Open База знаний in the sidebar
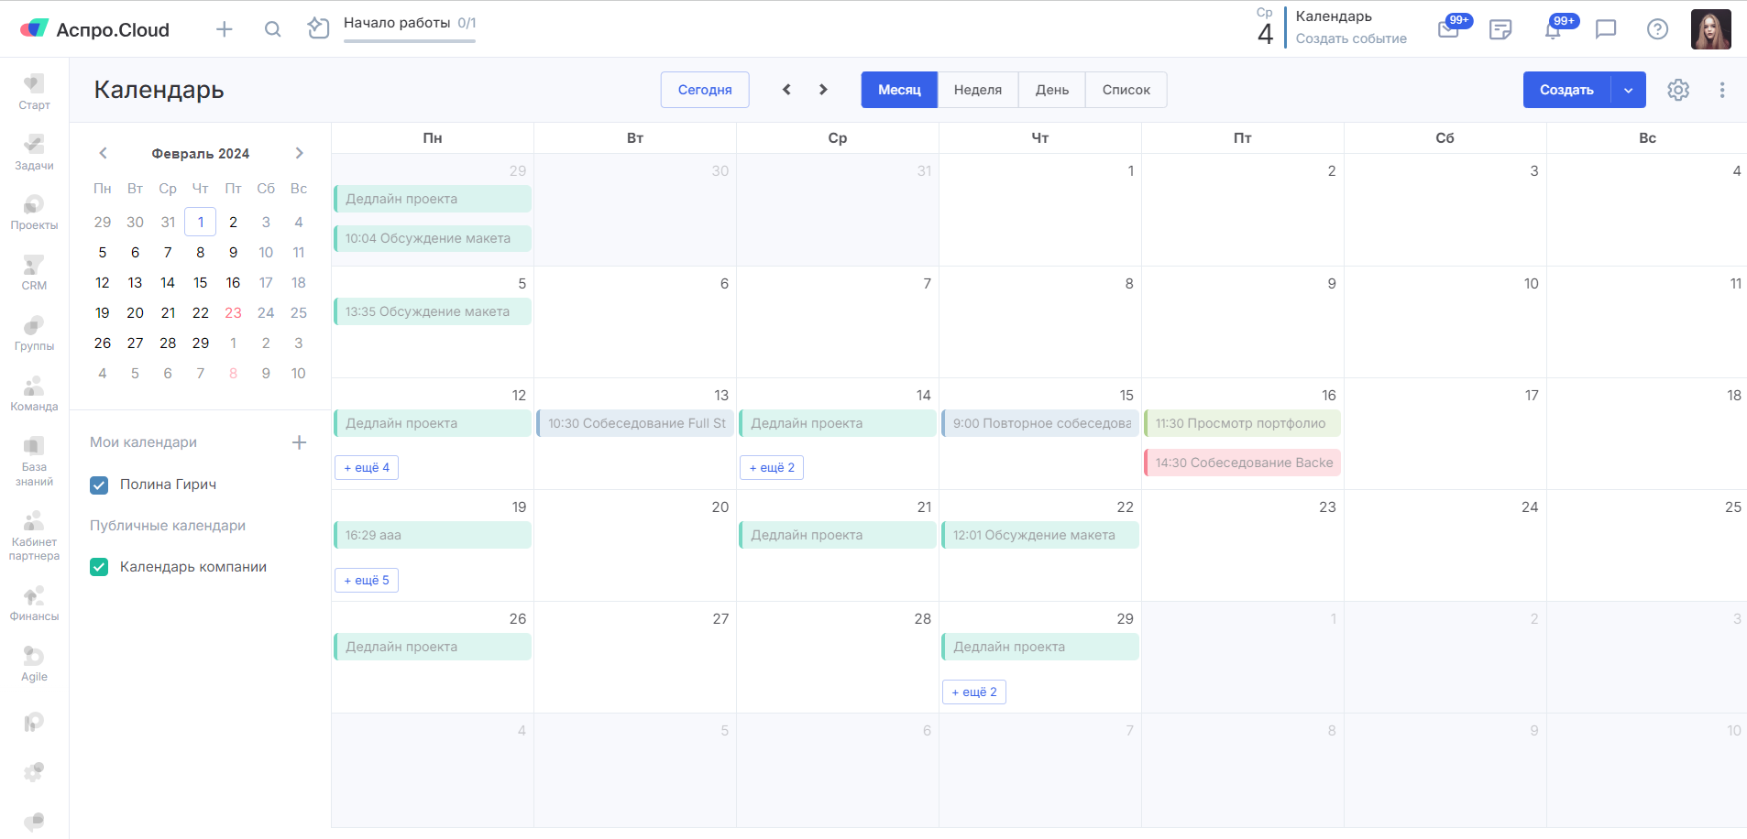This screenshot has width=1747, height=839. [x=34, y=461]
